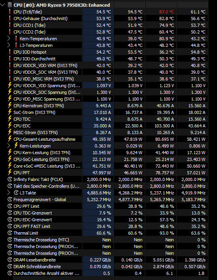Select the MISC-Strom (SVI3 TFN) row
The image size is (217, 280).
pos(108,133)
